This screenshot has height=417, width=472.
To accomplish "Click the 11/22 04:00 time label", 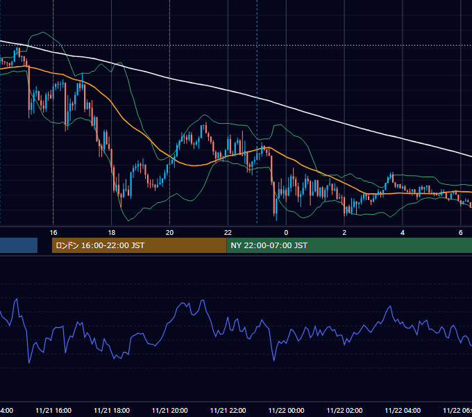I will (x=403, y=410).
